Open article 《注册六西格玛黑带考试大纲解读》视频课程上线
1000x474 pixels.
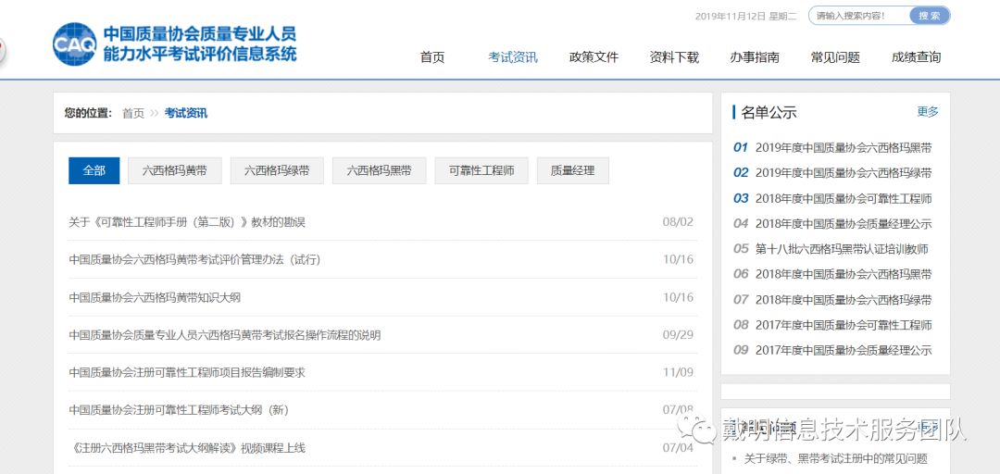(187, 448)
